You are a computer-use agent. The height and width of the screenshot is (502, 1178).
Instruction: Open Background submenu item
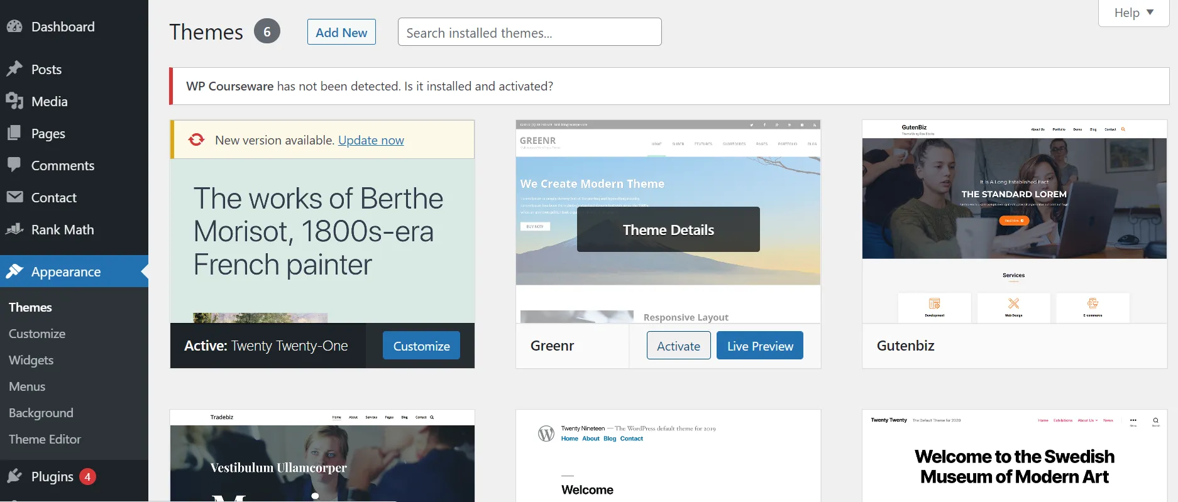click(x=41, y=413)
